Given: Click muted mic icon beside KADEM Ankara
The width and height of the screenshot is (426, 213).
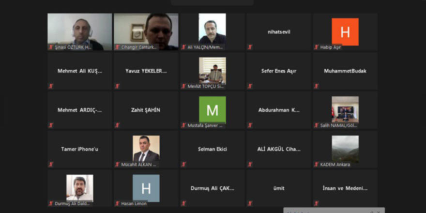Looking at the screenshot, I should coord(316,165).
